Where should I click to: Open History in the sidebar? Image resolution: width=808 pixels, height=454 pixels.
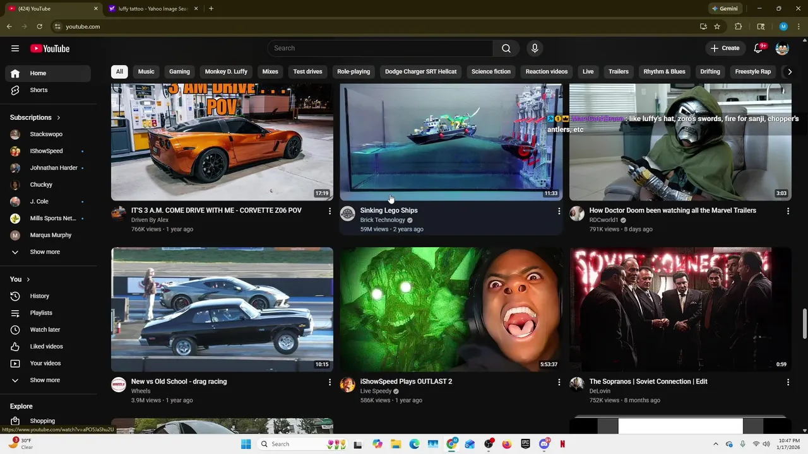48,296
